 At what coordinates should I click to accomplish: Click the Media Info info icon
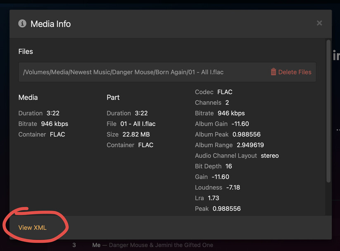(22, 24)
